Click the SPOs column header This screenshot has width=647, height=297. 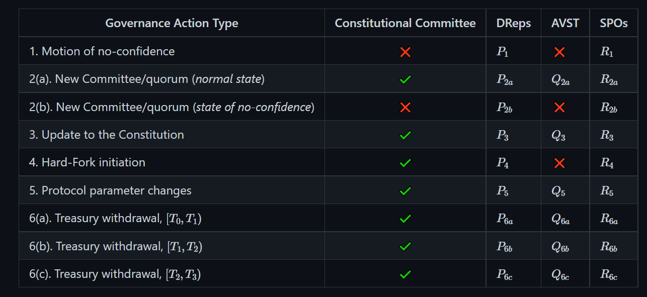tap(614, 23)
